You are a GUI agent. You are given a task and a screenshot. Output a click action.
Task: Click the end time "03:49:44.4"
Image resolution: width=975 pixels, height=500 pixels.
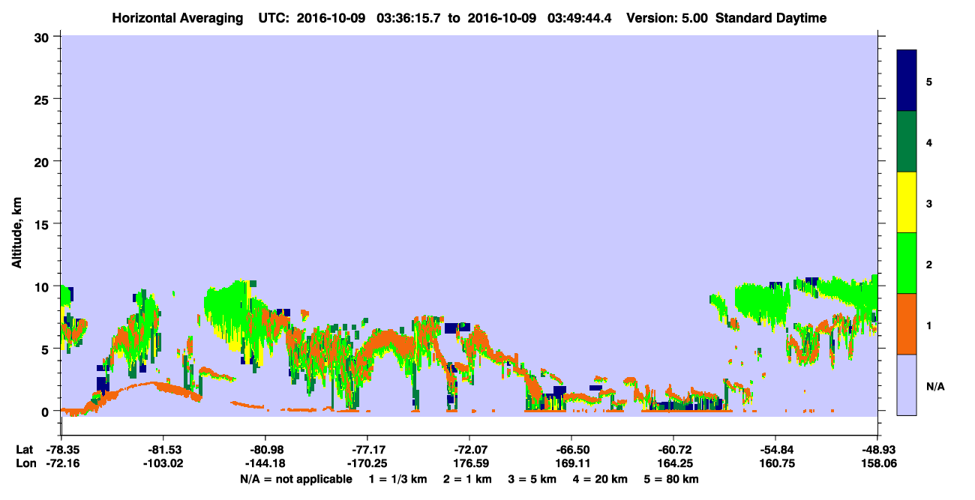[x=580, y=18]
